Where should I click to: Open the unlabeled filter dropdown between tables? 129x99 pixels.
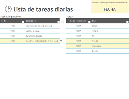[63, 22]
